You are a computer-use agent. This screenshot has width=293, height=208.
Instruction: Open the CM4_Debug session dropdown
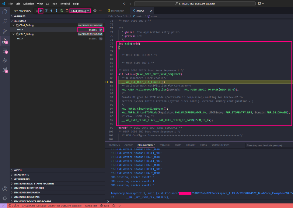point(80,11)
